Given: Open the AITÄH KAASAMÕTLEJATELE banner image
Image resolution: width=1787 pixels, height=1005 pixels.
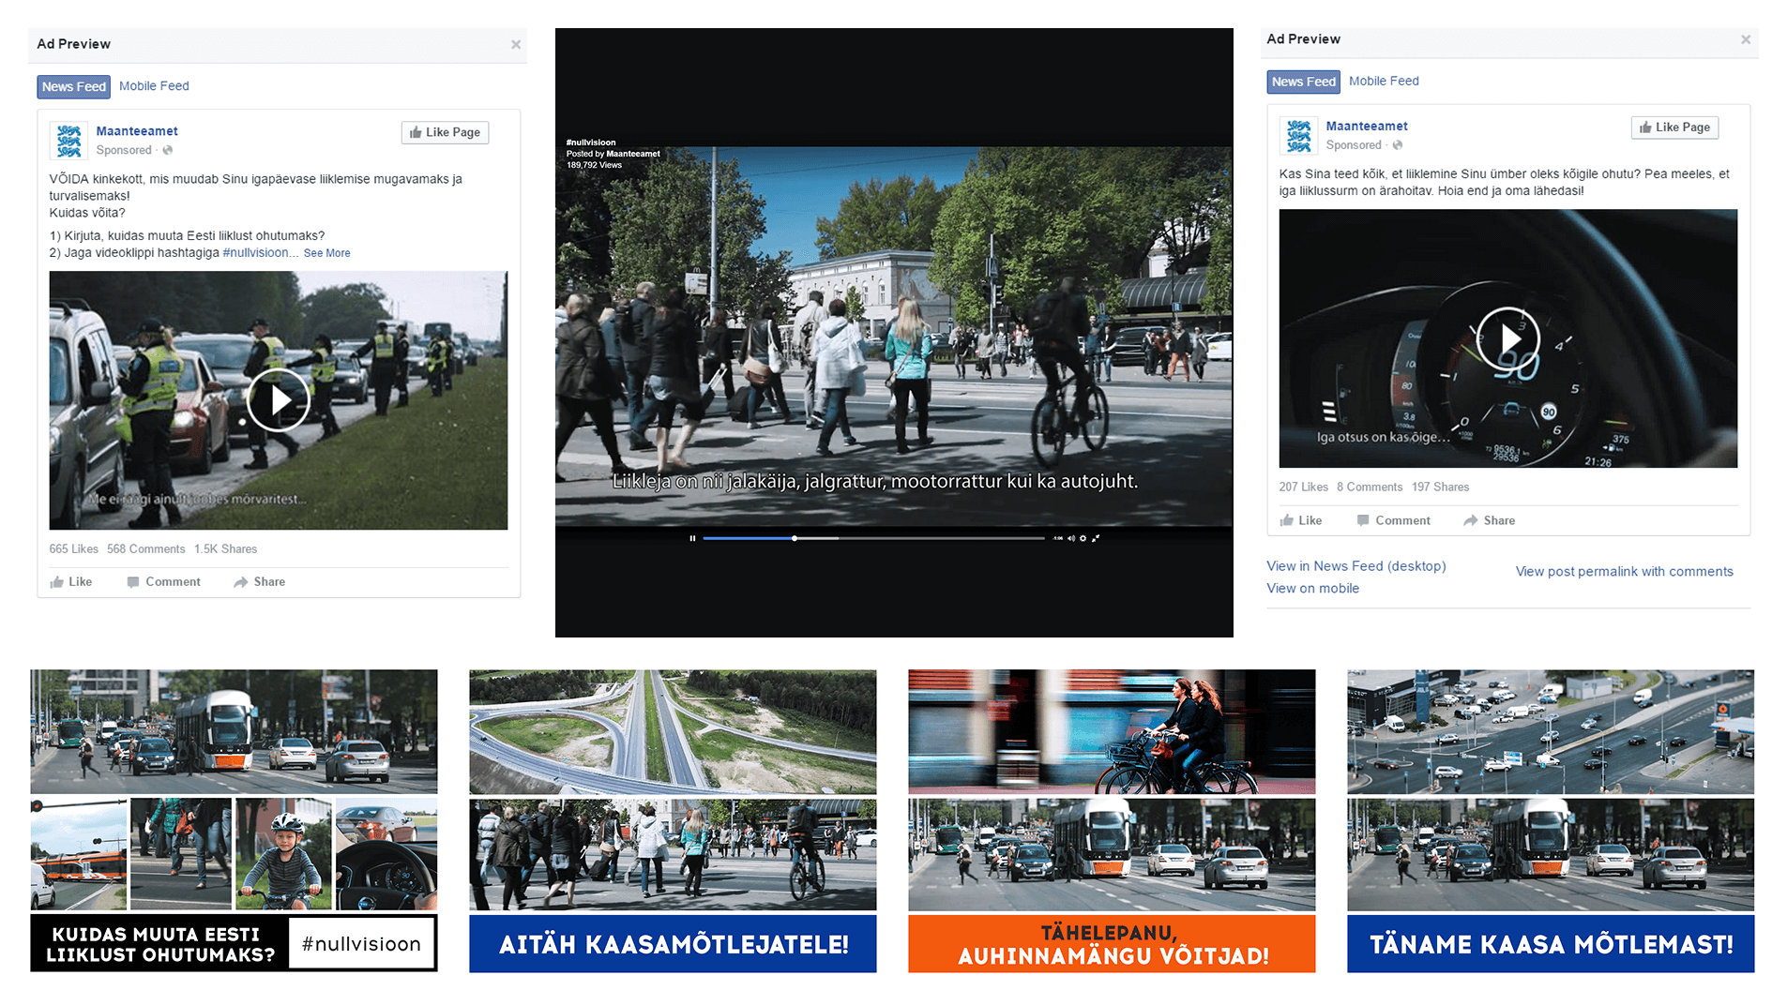Looking at the screenshot, I should click(673, 944).
